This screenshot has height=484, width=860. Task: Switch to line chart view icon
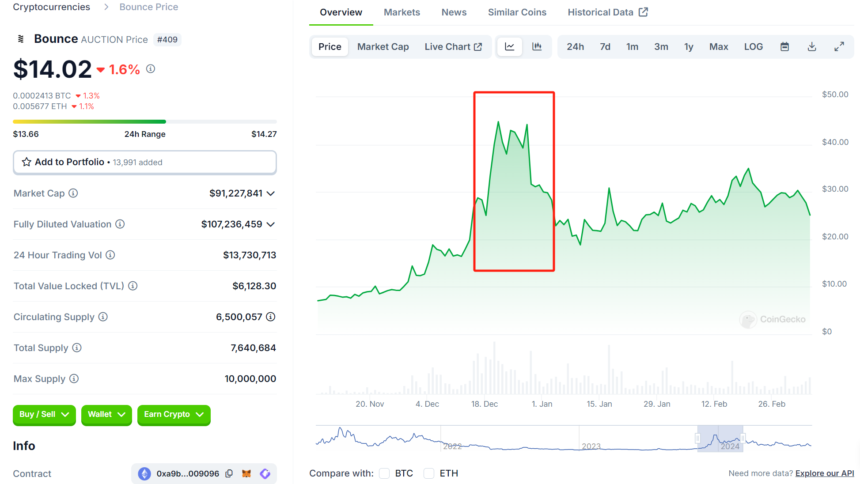[x=509, y=47]
